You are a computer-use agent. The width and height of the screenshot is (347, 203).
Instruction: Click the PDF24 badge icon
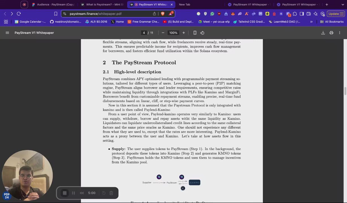pos(7,196)
